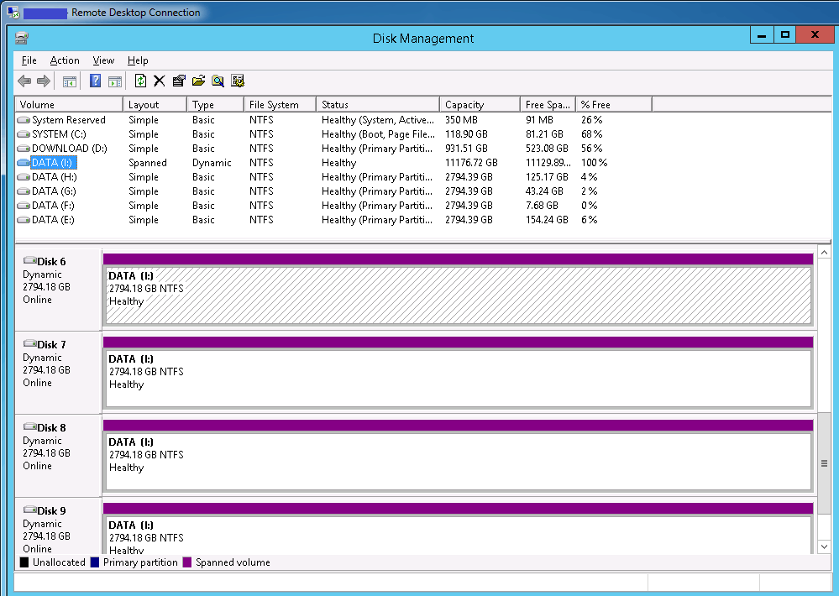The height and width of the screenshot is (596, 839).
Task: Click the Free Space column header
Action: pos(547,104)
